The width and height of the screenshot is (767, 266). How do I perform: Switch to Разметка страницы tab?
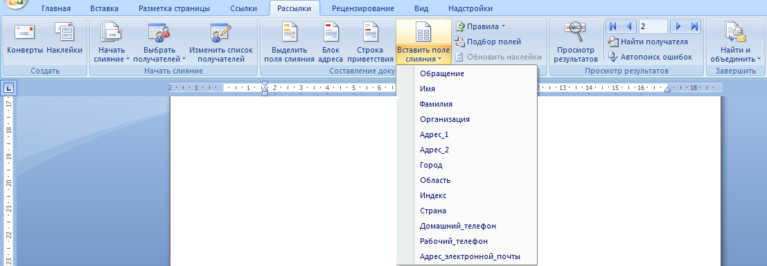coord(174,8)
